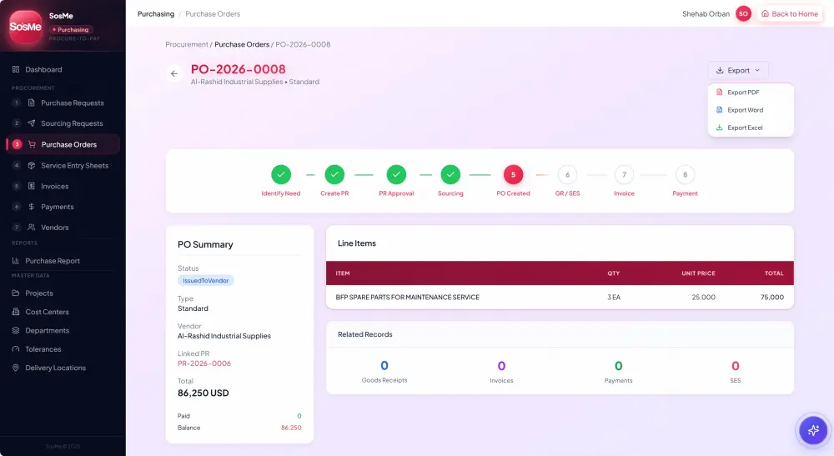Screen dimensions: 834x456
Task: Click the Purchasing badge under SosMe
Action: point(71,30)
